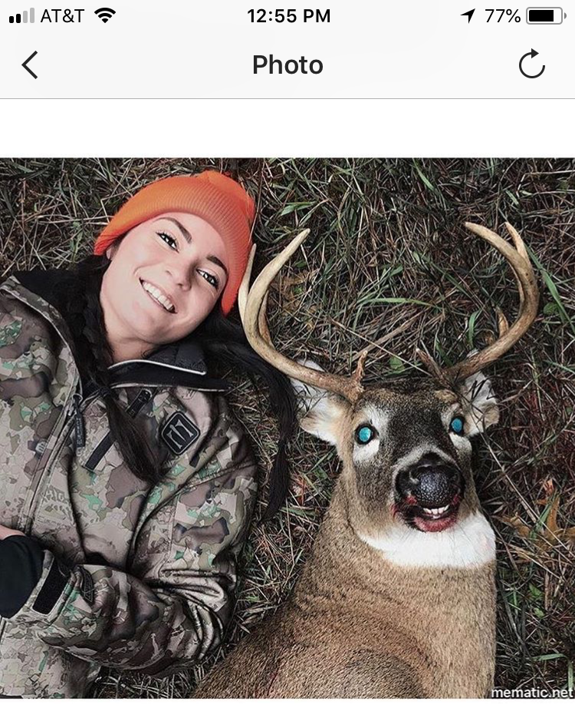The image size is (575, 708).
Task: Tap the logo patch on camo jacket
Action: (x=180, y=433)
